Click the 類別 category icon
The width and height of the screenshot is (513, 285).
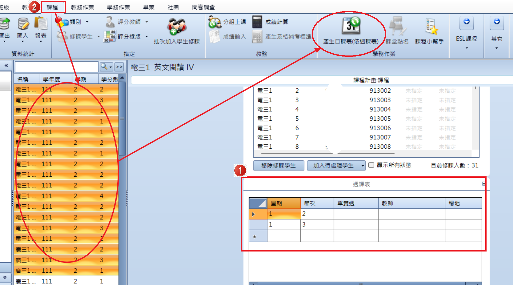(x=61, y=22)
